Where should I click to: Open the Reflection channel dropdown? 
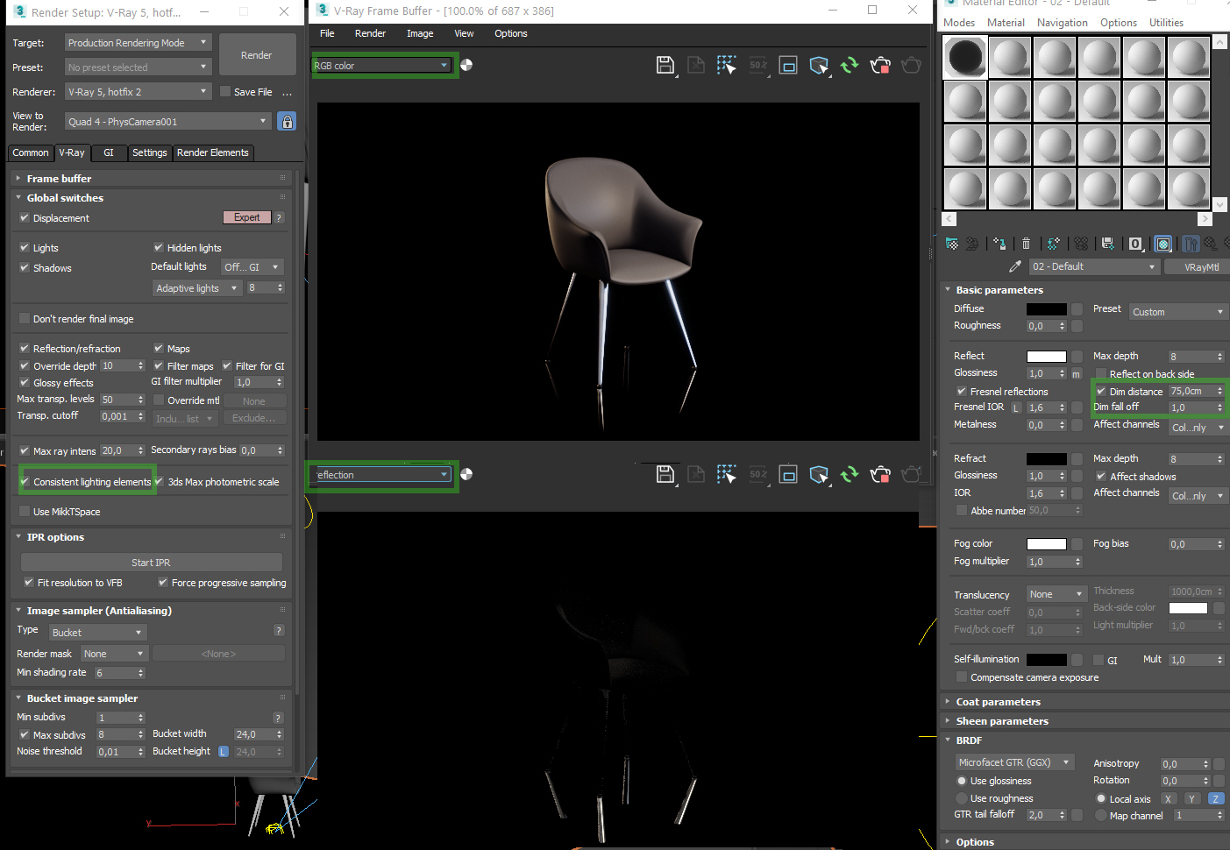pos(381,474)
